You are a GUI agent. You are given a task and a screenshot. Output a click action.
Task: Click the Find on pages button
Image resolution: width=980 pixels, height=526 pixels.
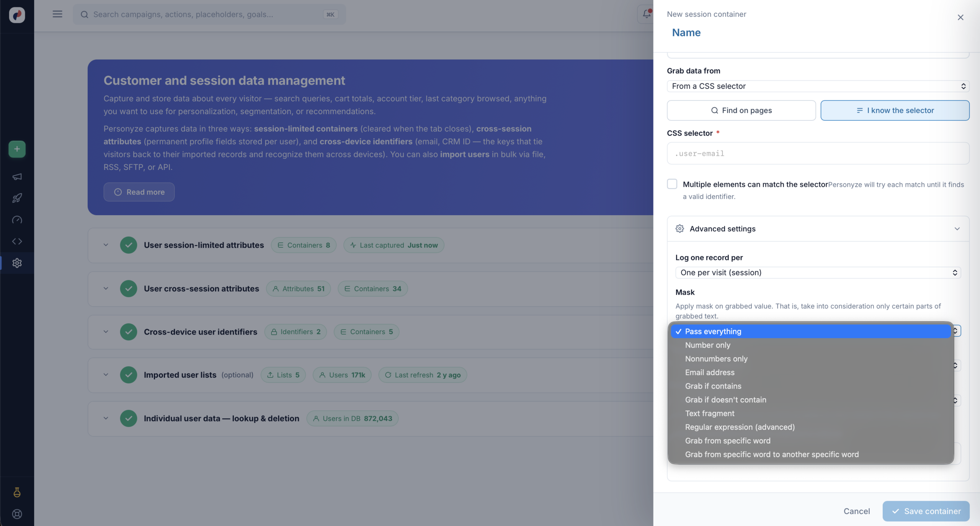coord(741,110)
